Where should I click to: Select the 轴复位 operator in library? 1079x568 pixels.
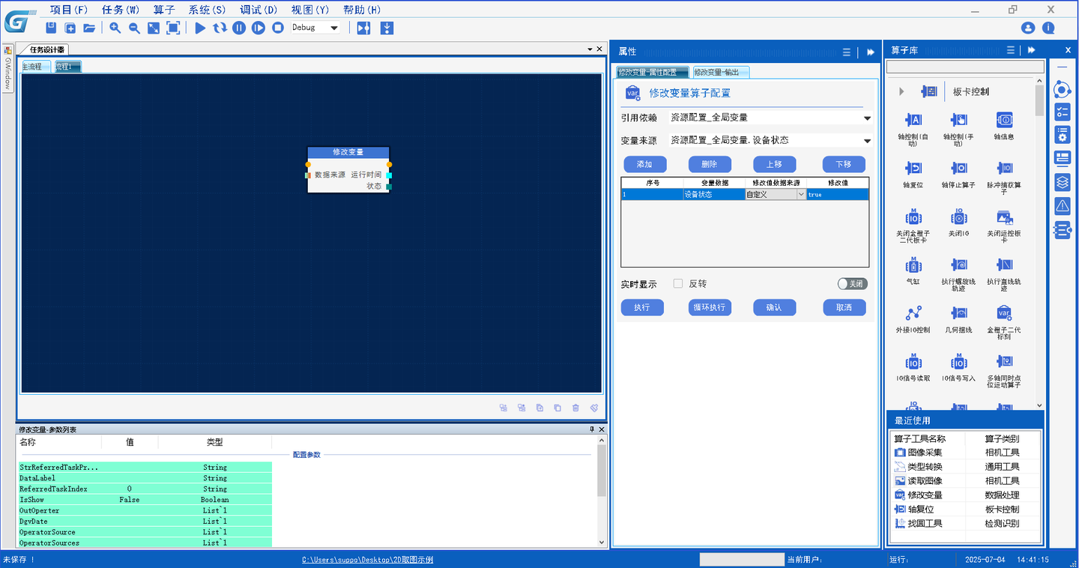coord(913,168)
